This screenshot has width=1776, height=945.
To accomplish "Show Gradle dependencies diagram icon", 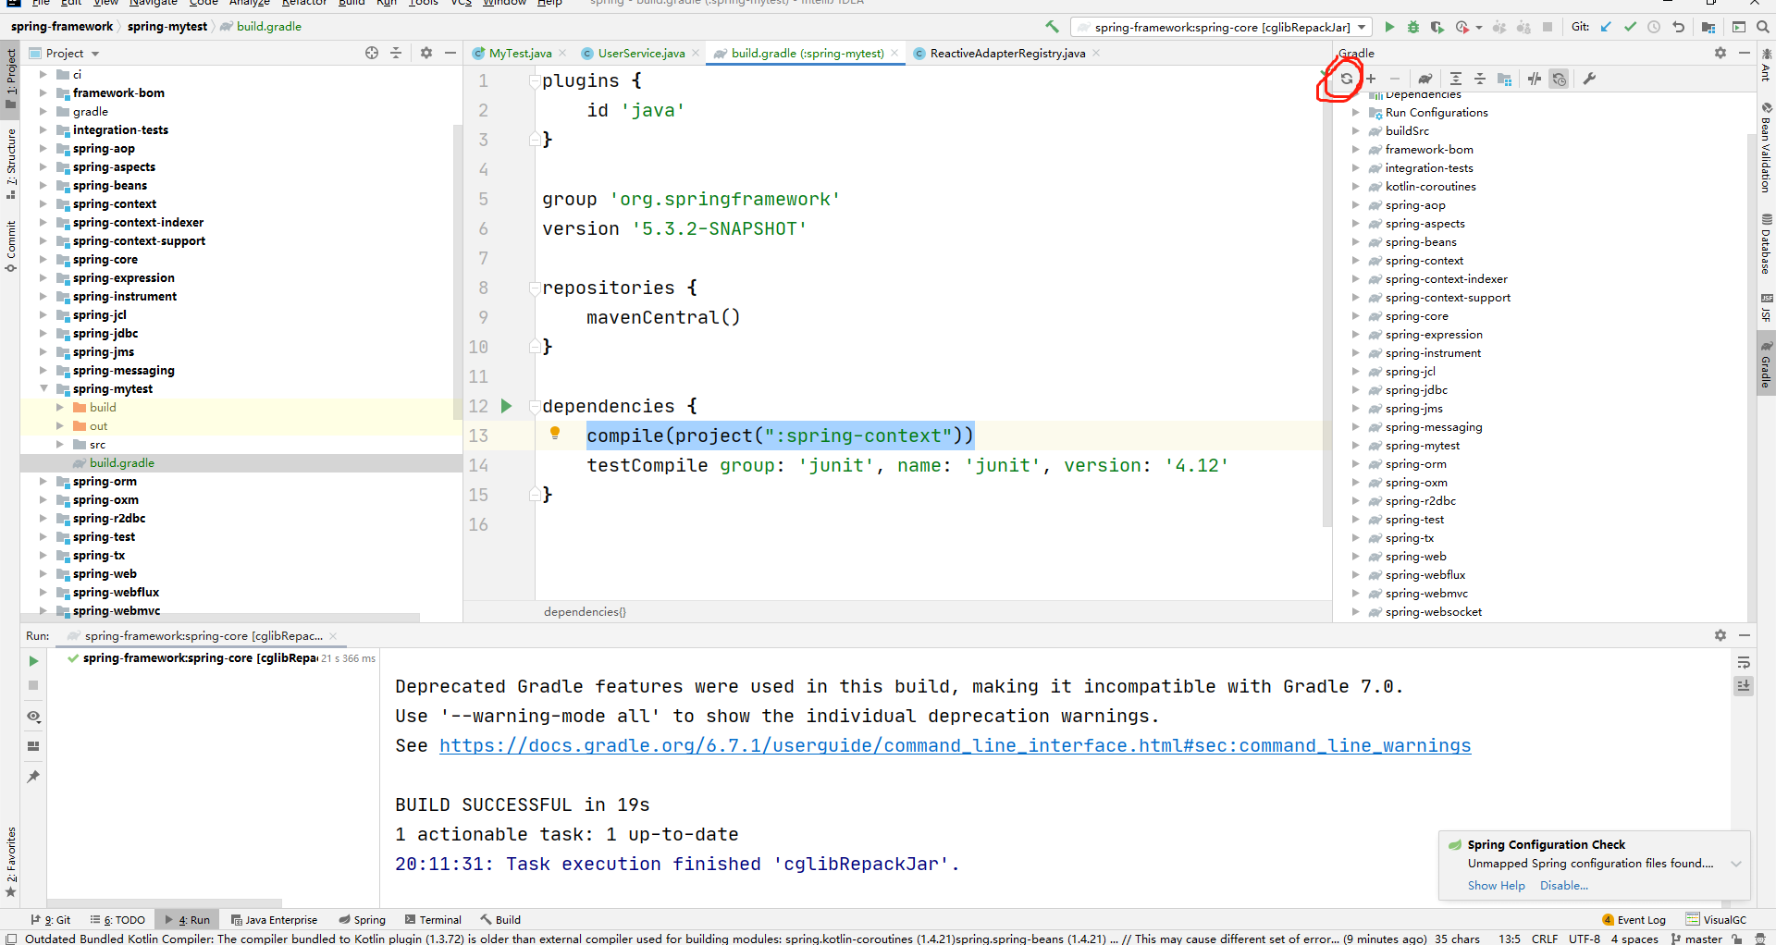I will coord(1505,80).
